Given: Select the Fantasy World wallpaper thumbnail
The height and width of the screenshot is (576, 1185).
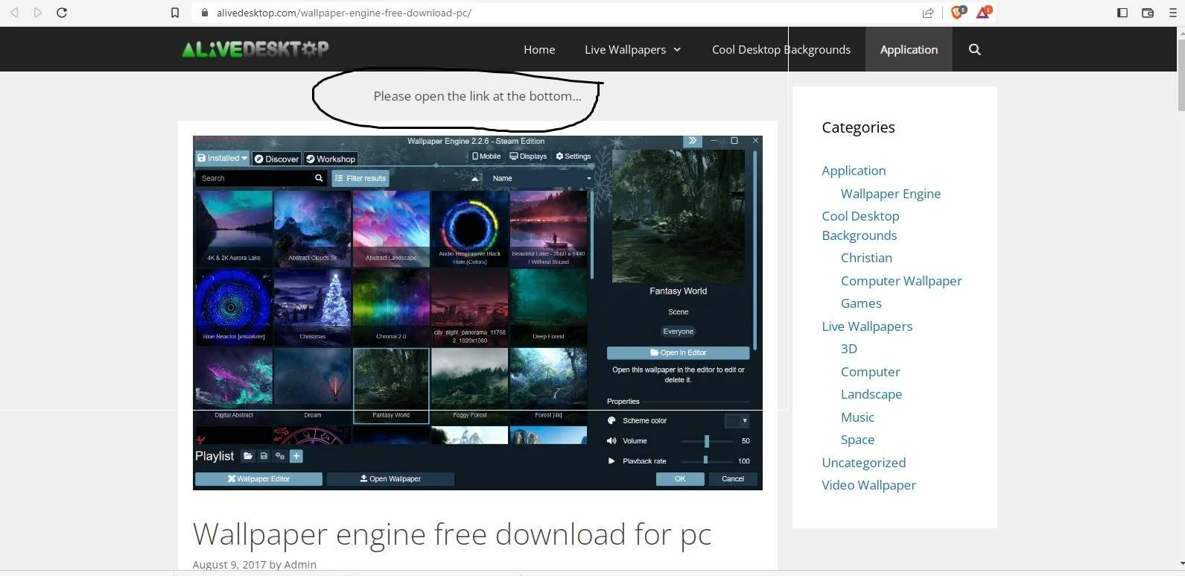Looking at the screenshot, I should point(391,385).
